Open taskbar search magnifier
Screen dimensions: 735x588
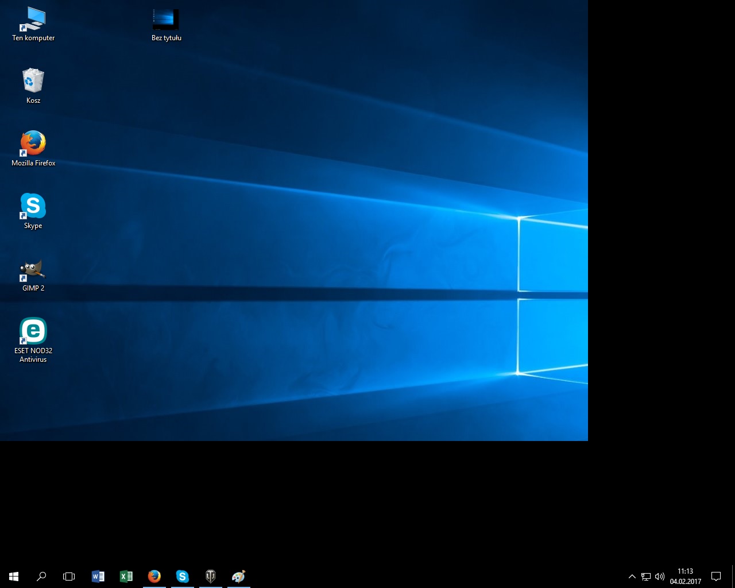(41, 576)
